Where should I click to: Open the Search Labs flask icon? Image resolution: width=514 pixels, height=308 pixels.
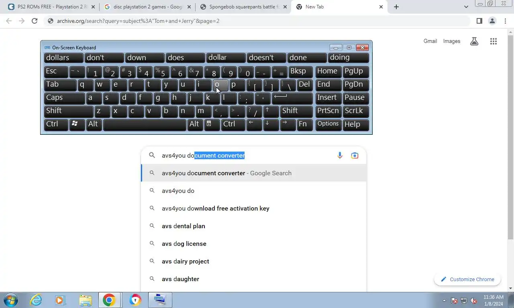(x=474, y=41)
